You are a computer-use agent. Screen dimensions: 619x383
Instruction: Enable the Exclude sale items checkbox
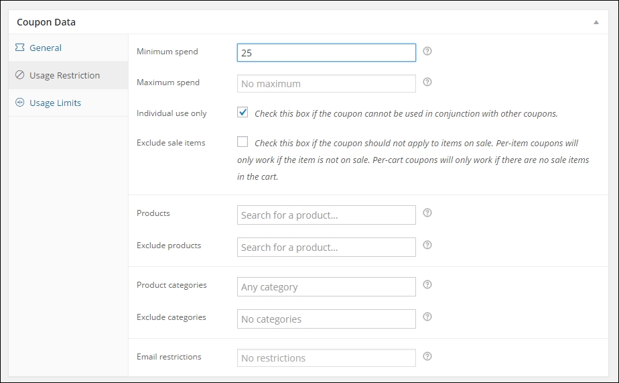[x=243, y=142]
